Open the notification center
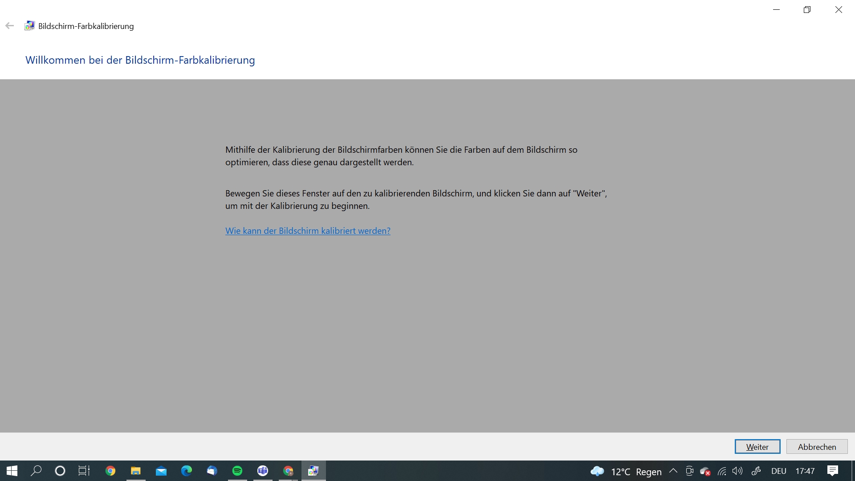The image size is (855, 481). coord(832,471)
